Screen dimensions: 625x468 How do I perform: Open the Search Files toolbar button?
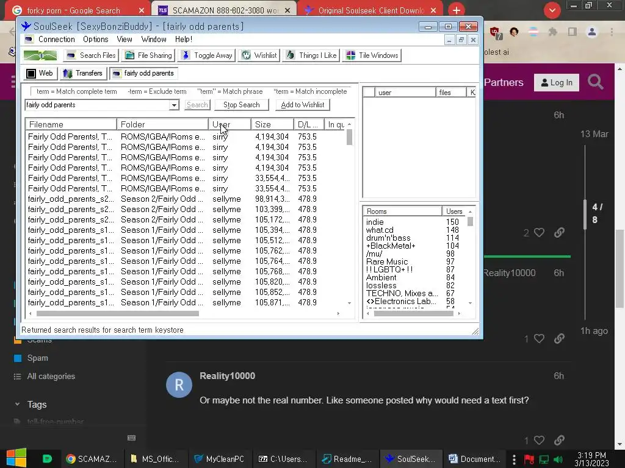click(90, 55)
